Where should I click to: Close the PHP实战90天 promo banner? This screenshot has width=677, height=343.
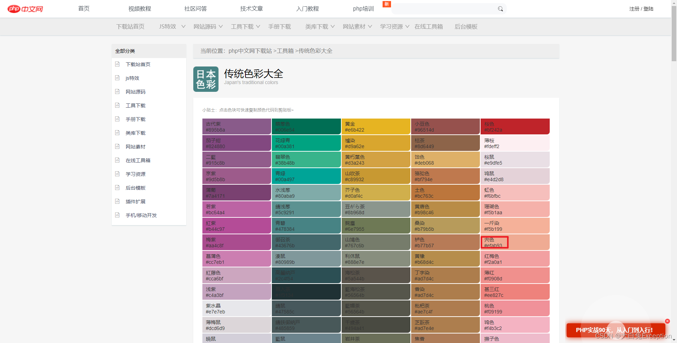coord(667,321)
